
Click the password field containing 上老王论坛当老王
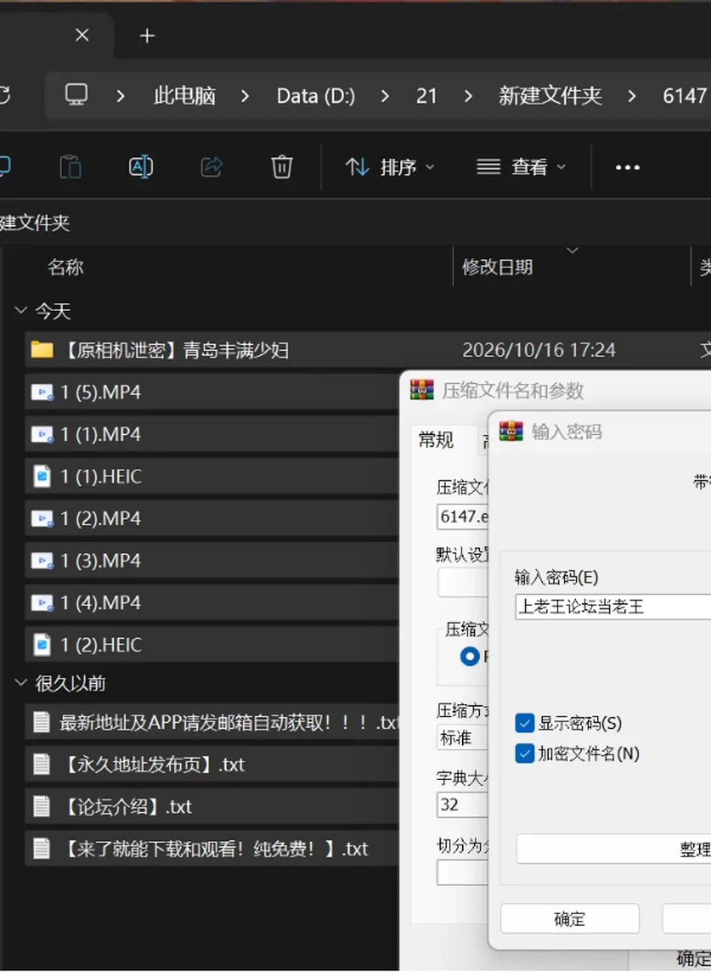(x=613, y=607)
